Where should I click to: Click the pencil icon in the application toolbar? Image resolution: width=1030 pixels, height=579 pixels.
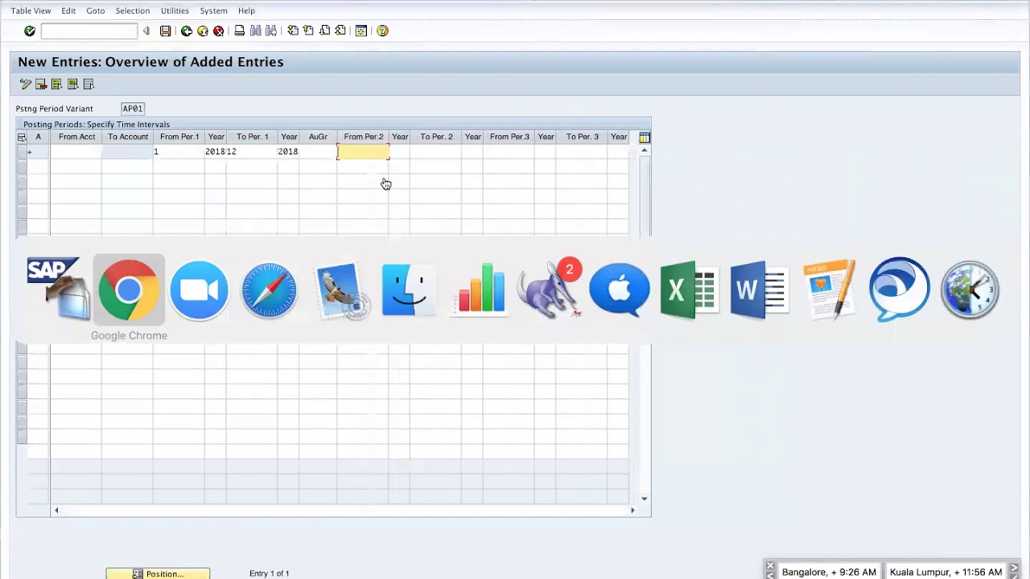point(25,84)
